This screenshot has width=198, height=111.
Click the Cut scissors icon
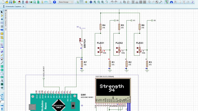tap(121, 2)
